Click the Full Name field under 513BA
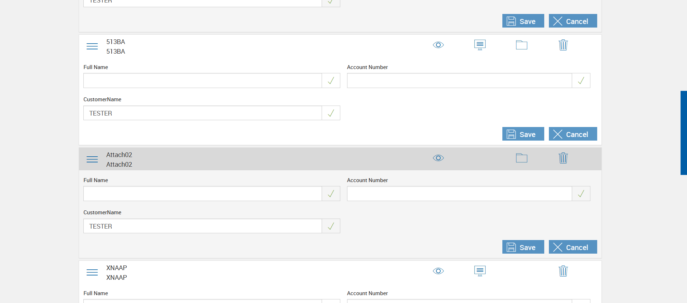The image size is (687, 303). click(x=203, y=81)
